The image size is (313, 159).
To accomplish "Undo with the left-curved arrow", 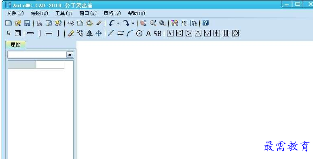I will [111, 23].
